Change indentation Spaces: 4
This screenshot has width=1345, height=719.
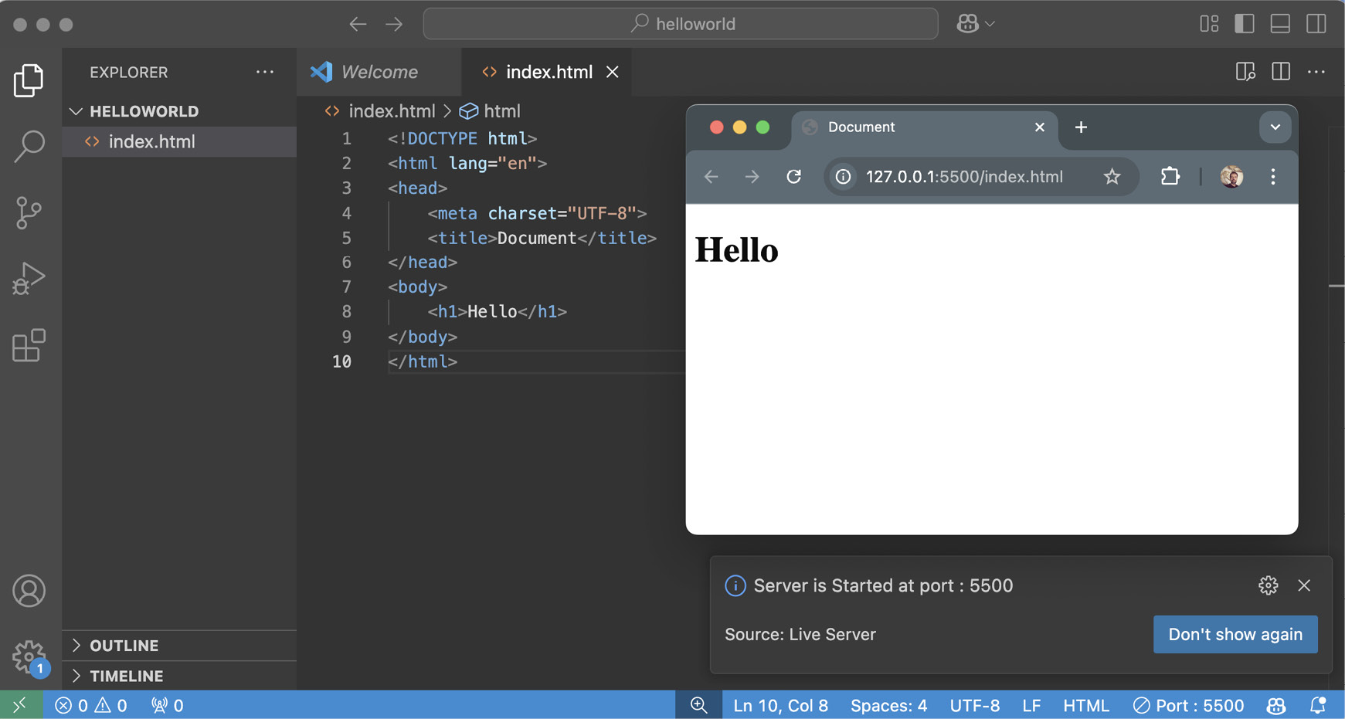click(x=888, y=705)
